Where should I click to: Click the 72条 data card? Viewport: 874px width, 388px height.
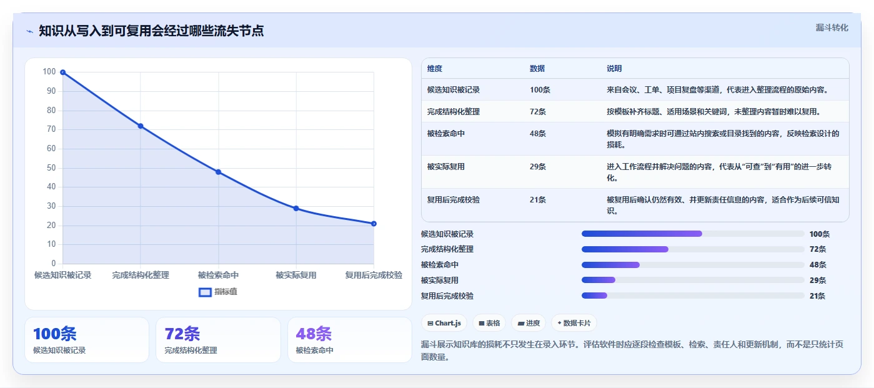pyautogui.click(x=219, y=340)
